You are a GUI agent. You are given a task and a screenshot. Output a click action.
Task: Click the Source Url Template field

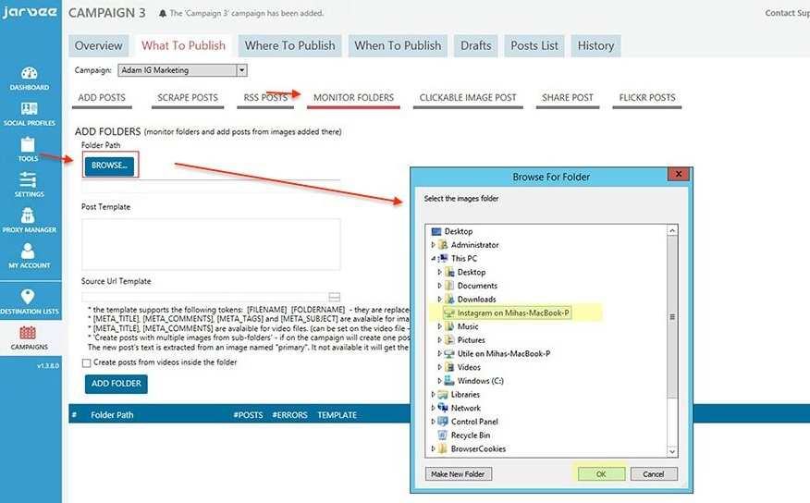pyautogui.click(x=205, y=297)
